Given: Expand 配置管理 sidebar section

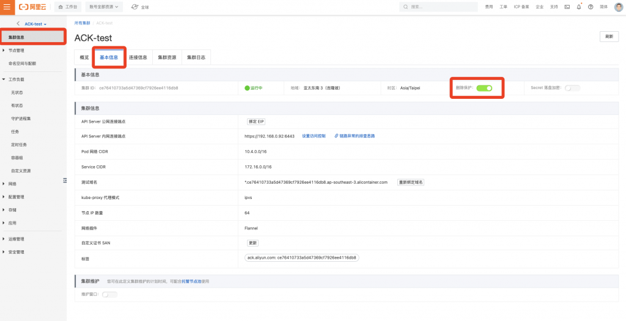Looking at the screenshot, I should (17, 197).
